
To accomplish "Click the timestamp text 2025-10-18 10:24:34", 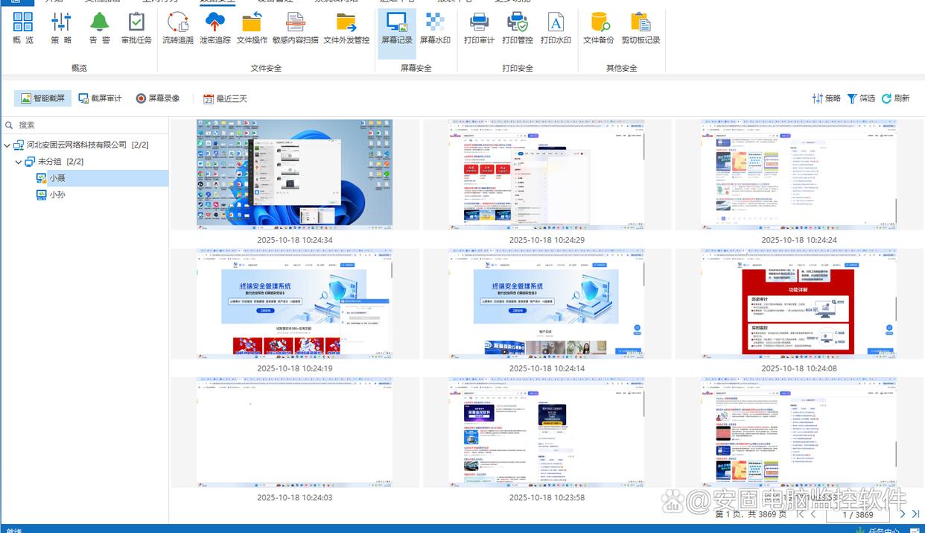I will click(294, 240).
